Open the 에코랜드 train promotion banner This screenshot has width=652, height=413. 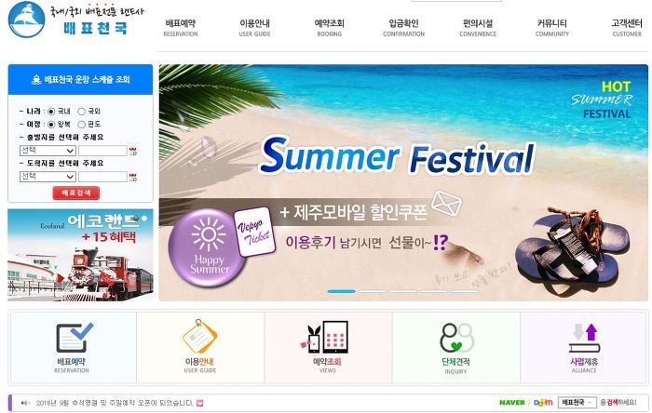click(x=80, y=255)
